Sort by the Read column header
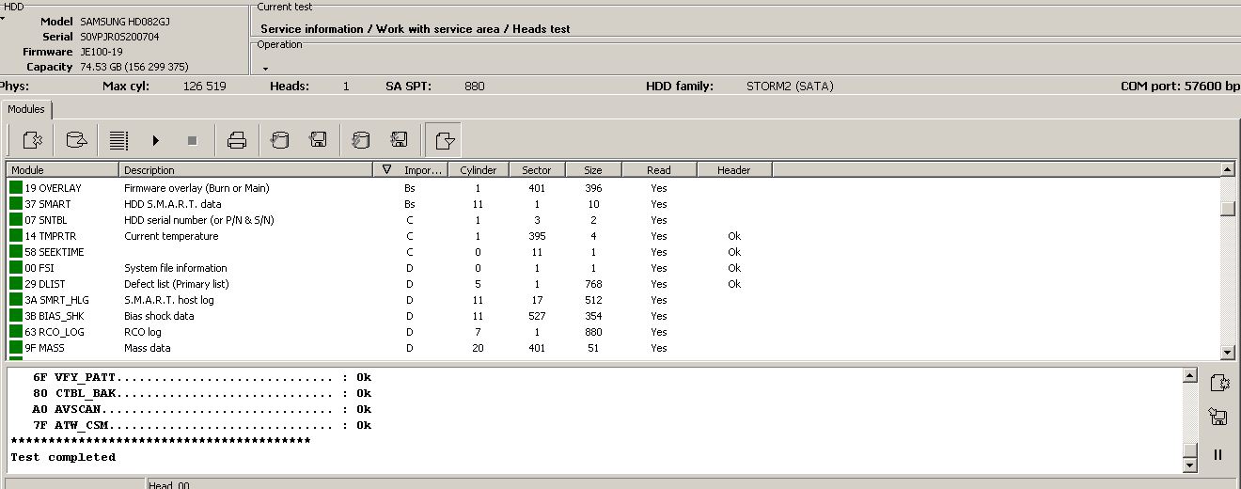Screen dimensions: 1241x489 click(x=659, y=170)
